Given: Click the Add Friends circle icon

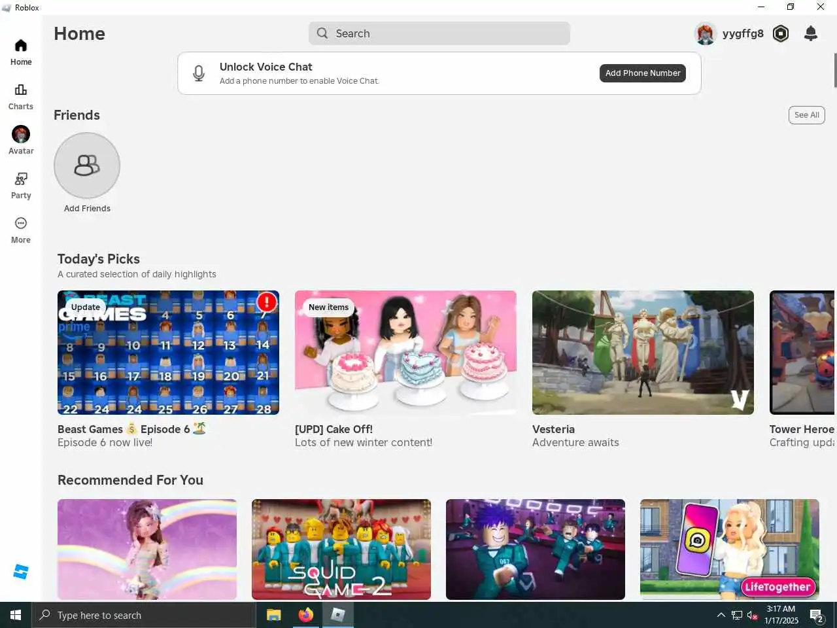Looking at the screenshot, I should pos(87,166).
